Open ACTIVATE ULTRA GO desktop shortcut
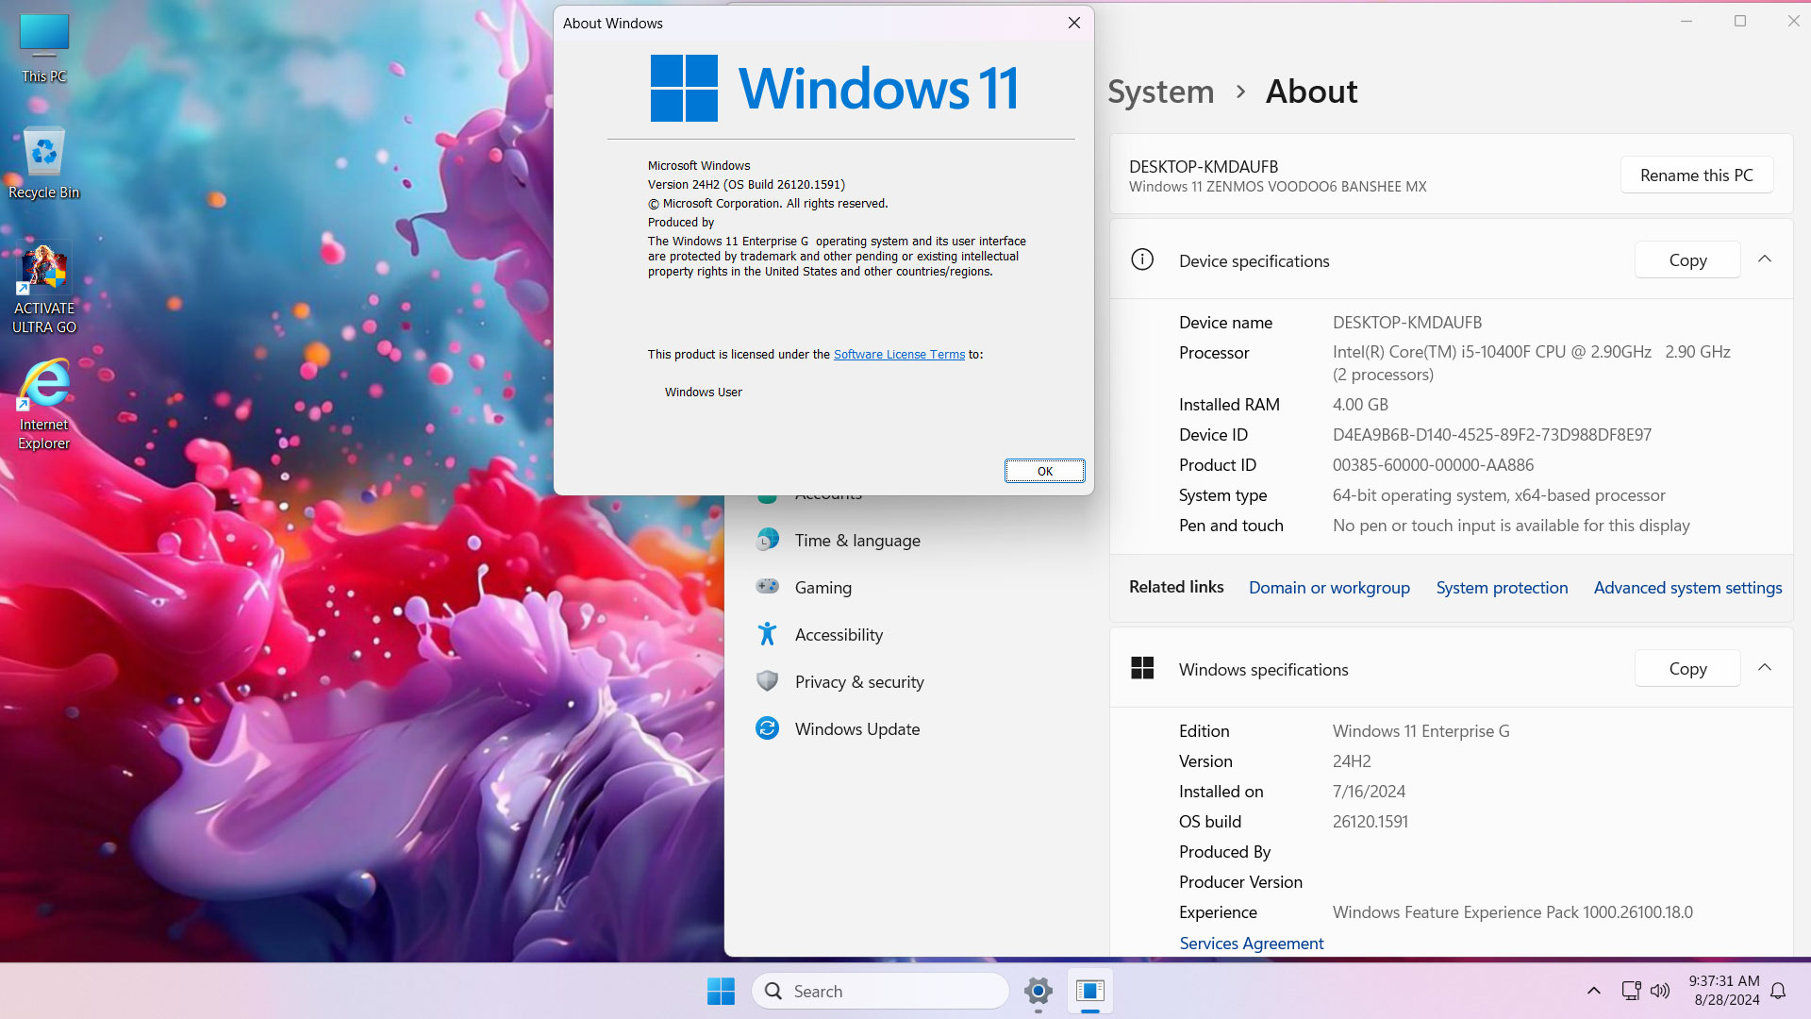The image size is (1811, 1019). coord(44,289)
